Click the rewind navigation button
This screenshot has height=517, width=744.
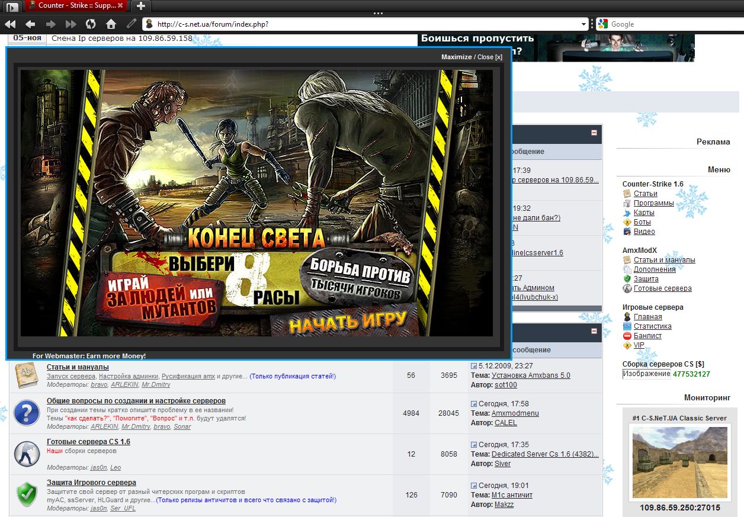tap(9, 24)
